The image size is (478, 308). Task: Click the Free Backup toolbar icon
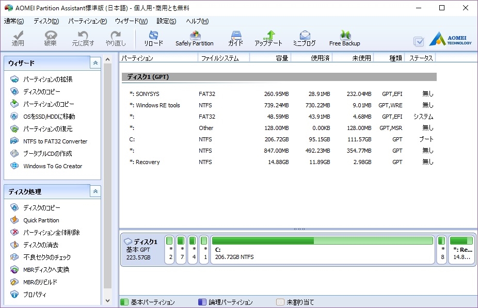[x=345, y=38]
